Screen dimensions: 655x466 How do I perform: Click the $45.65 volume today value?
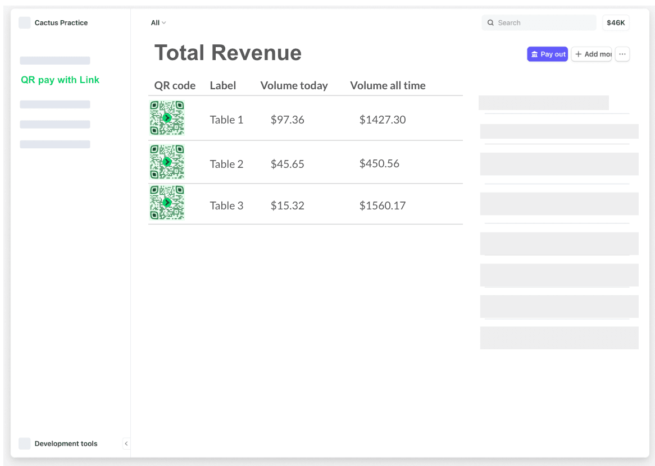[x=288, y=164]
